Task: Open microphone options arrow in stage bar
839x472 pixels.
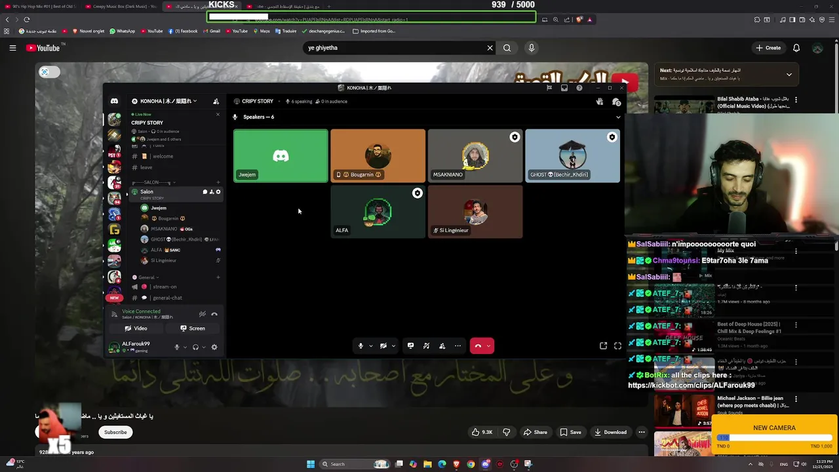Action: click(370, 345)
